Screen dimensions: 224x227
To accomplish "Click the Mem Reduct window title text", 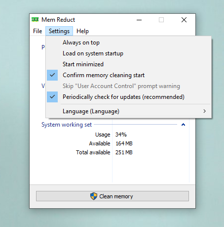I will point(58,20).
